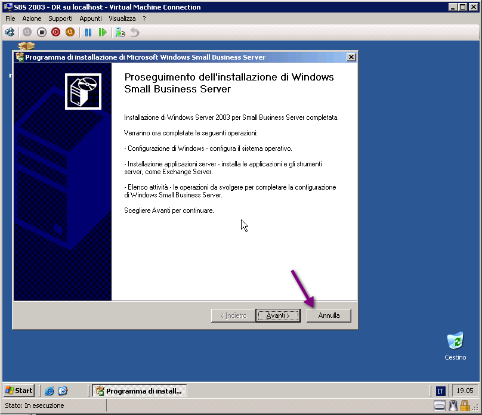Open the Visualizza menu
This screenshot has height=415, width=482.
[122, 18]
